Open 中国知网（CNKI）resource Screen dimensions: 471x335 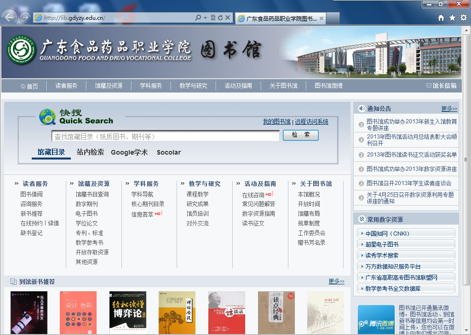pos(406,233)
